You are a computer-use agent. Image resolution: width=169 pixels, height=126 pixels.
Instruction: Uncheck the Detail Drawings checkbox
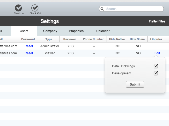click(156, 66)
